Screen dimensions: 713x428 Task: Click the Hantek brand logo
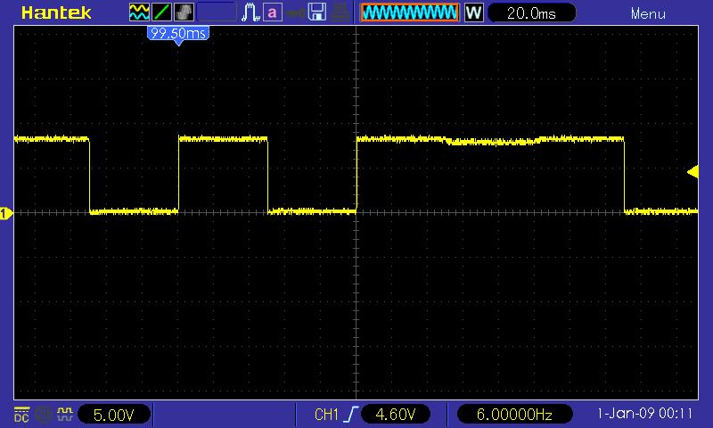(56, 12)
